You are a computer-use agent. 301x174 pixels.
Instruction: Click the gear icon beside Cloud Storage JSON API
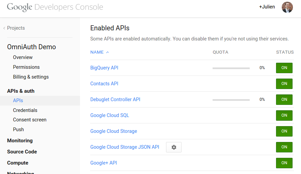coord(174,147)
